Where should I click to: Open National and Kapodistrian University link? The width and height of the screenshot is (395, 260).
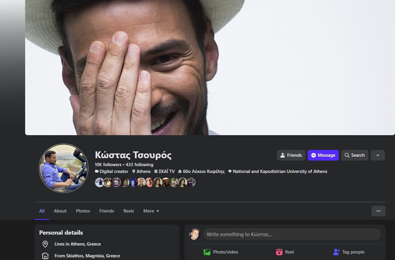280,171
